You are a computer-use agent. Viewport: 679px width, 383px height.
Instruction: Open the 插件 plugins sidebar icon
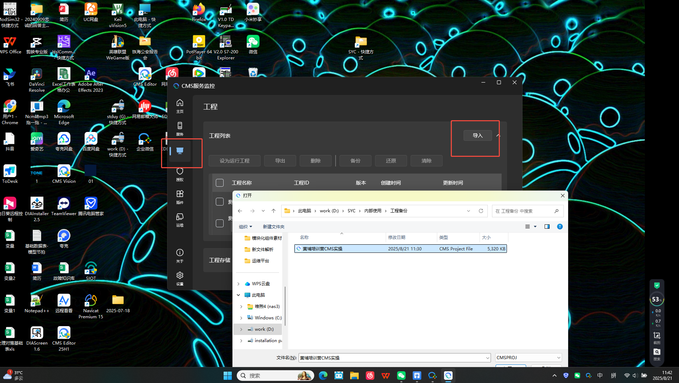pos(180,197)
